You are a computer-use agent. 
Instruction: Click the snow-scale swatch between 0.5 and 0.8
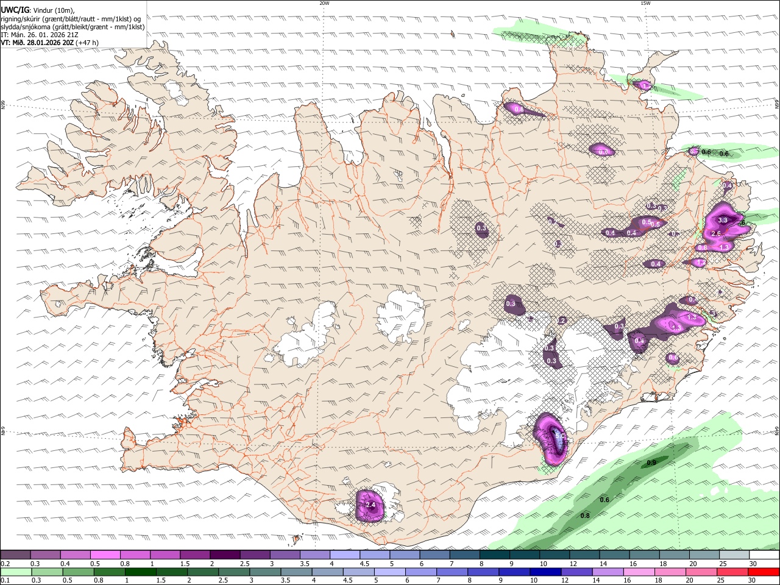(105, 555)
